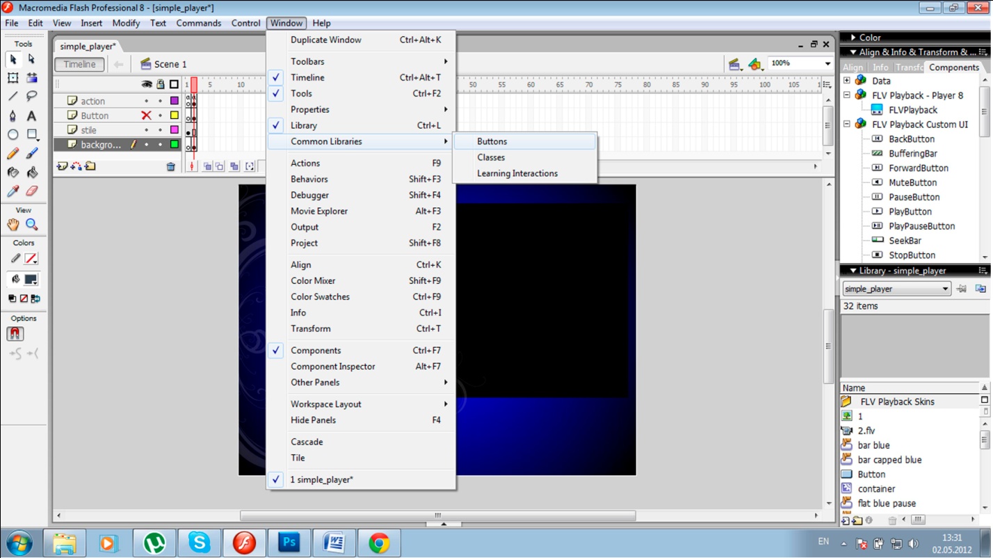
Task: Click the Add Motion Guide icon
Action: tap(76, 166)
